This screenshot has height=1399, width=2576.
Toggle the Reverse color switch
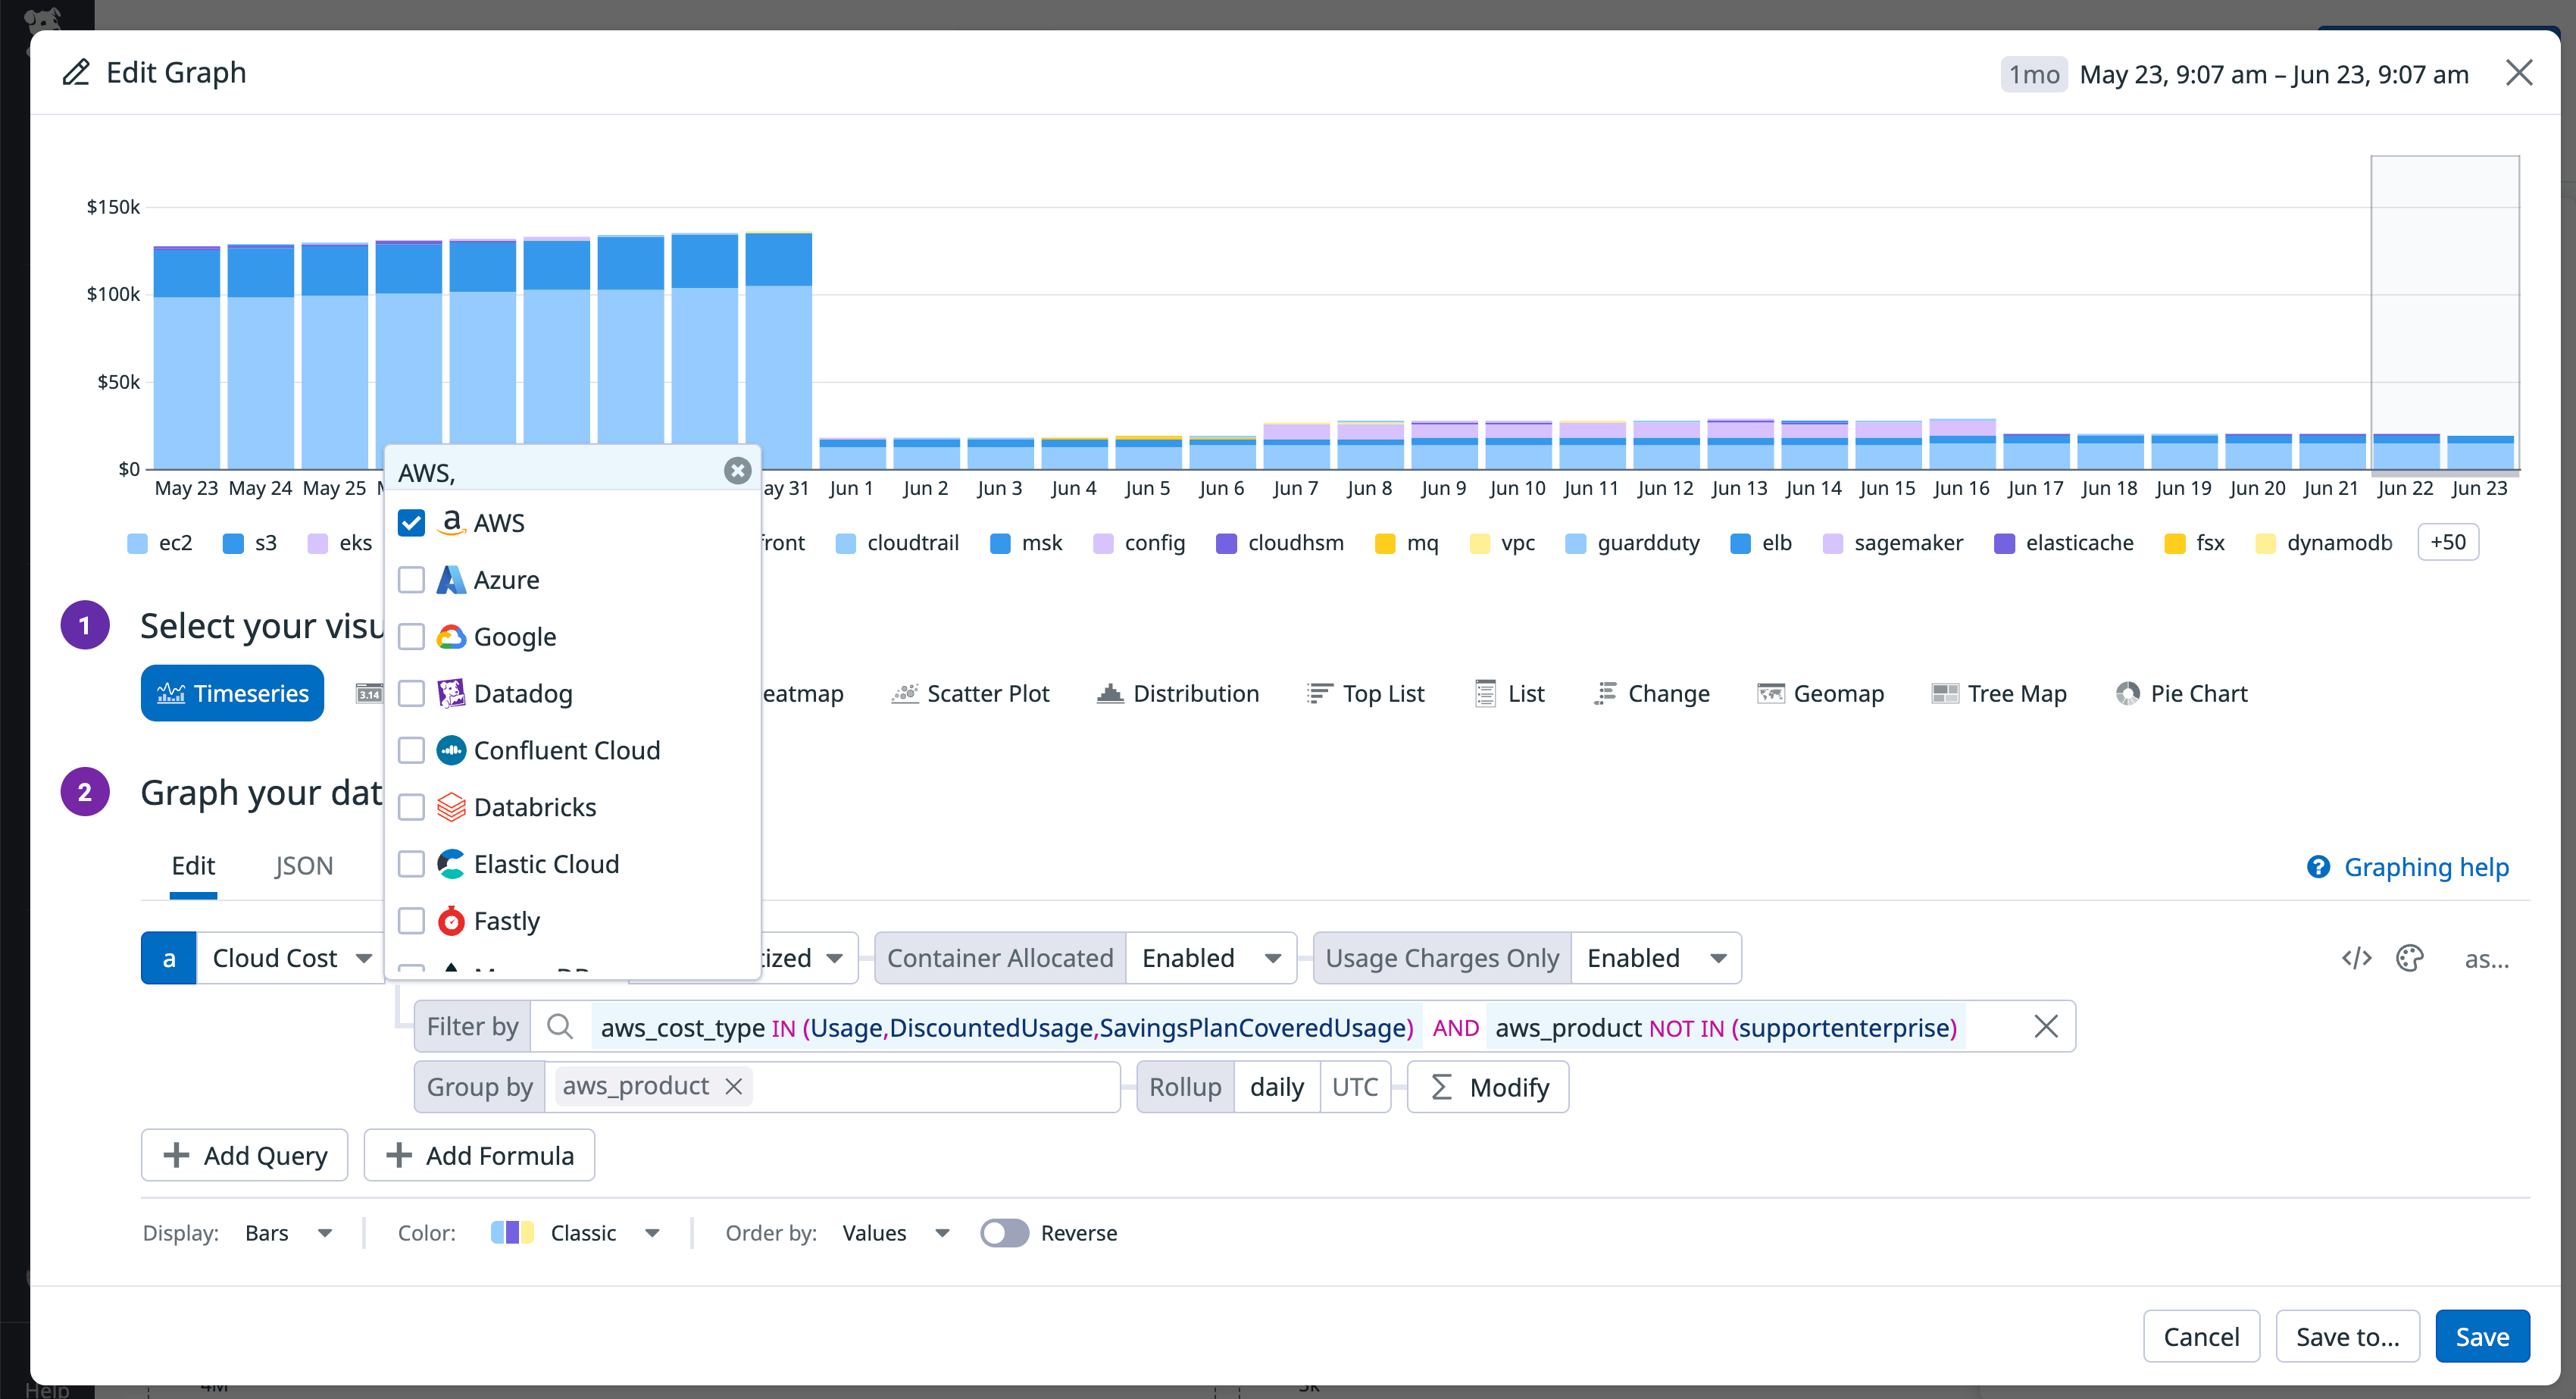pyautogui.click(x=1004, y=1233)
